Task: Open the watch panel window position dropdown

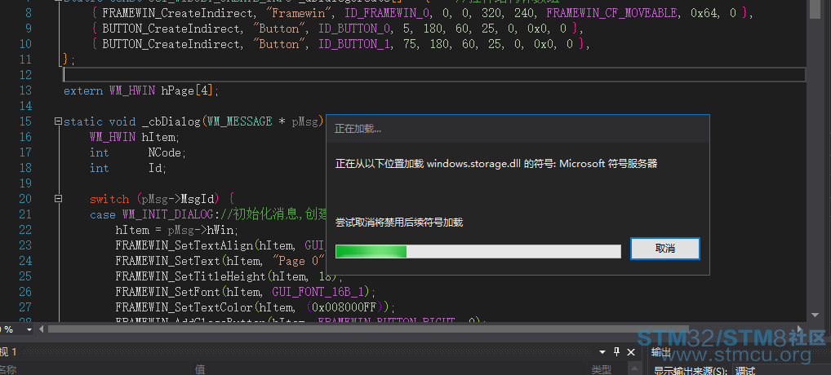Action: (x=602, y=351)
